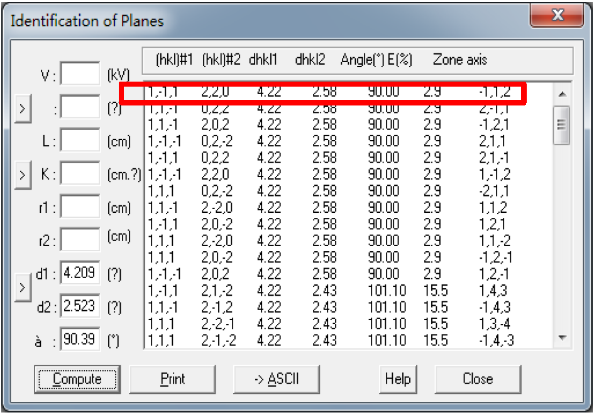This screenshot has width=594, height=415.
Task: Click the dhkl2 column header
Action: (x=310, y=60)
